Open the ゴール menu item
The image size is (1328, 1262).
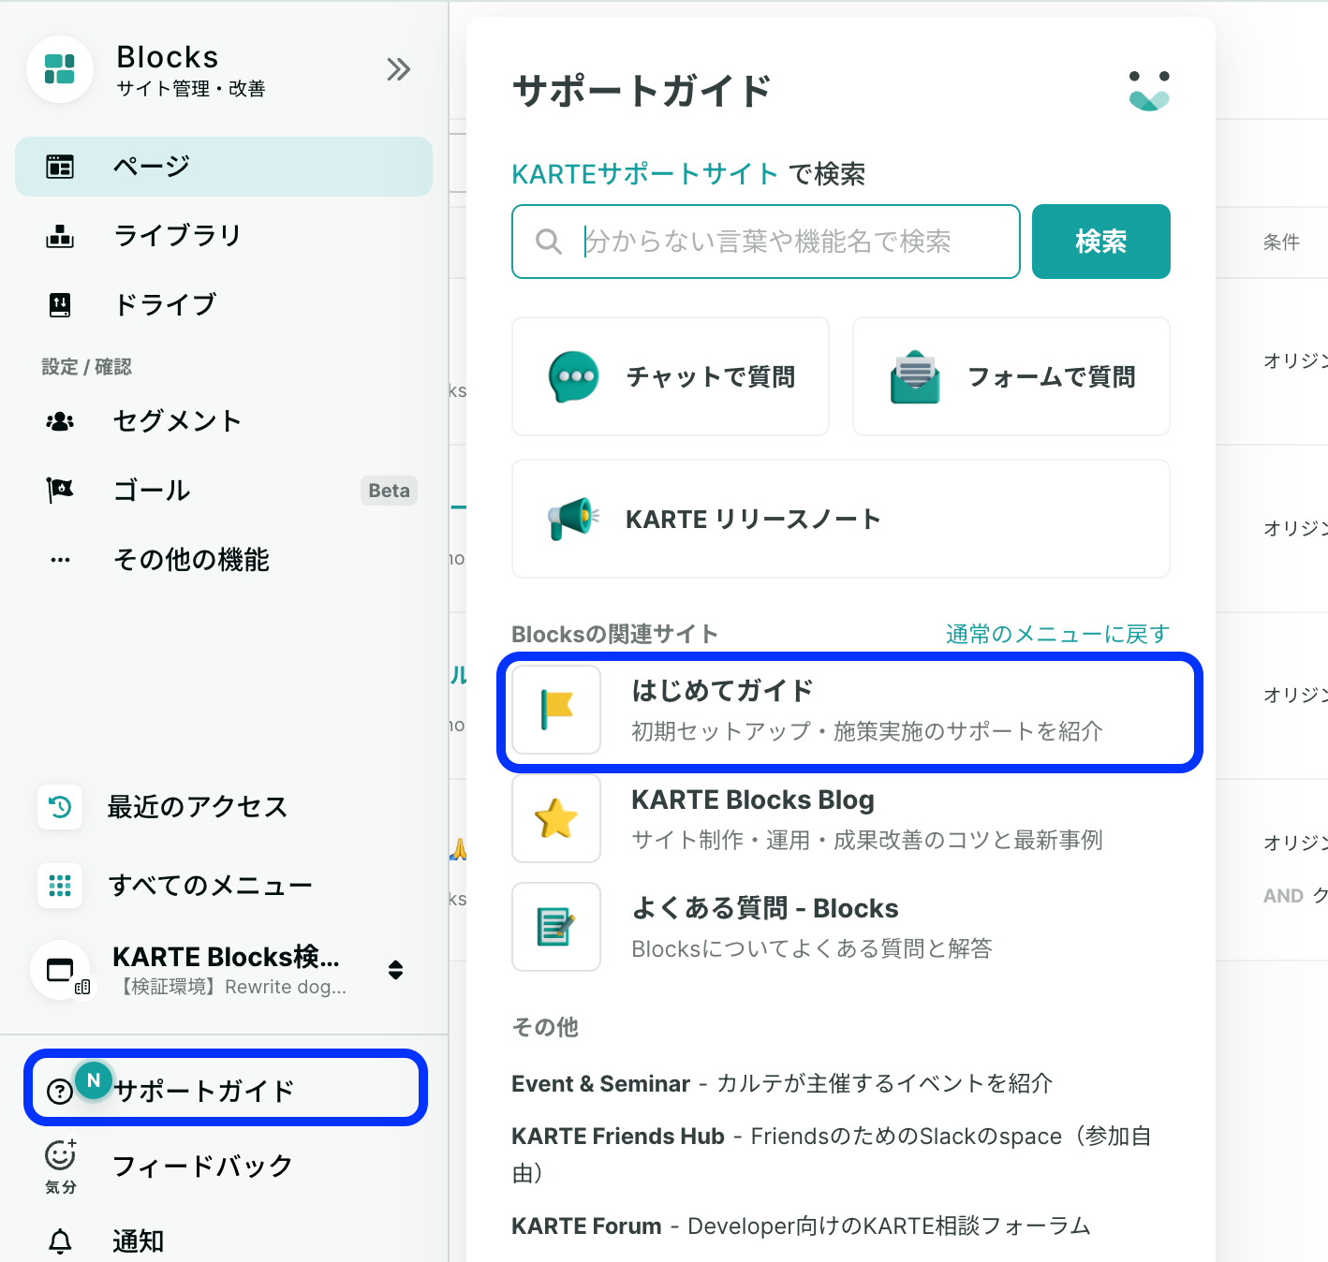click(x=224, y=490)
